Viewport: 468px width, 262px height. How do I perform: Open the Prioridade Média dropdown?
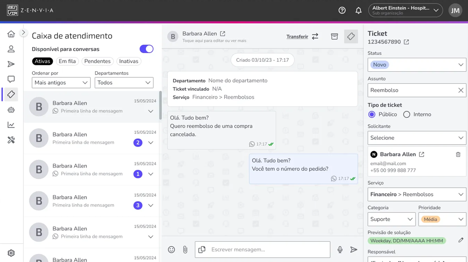[443, 219]
